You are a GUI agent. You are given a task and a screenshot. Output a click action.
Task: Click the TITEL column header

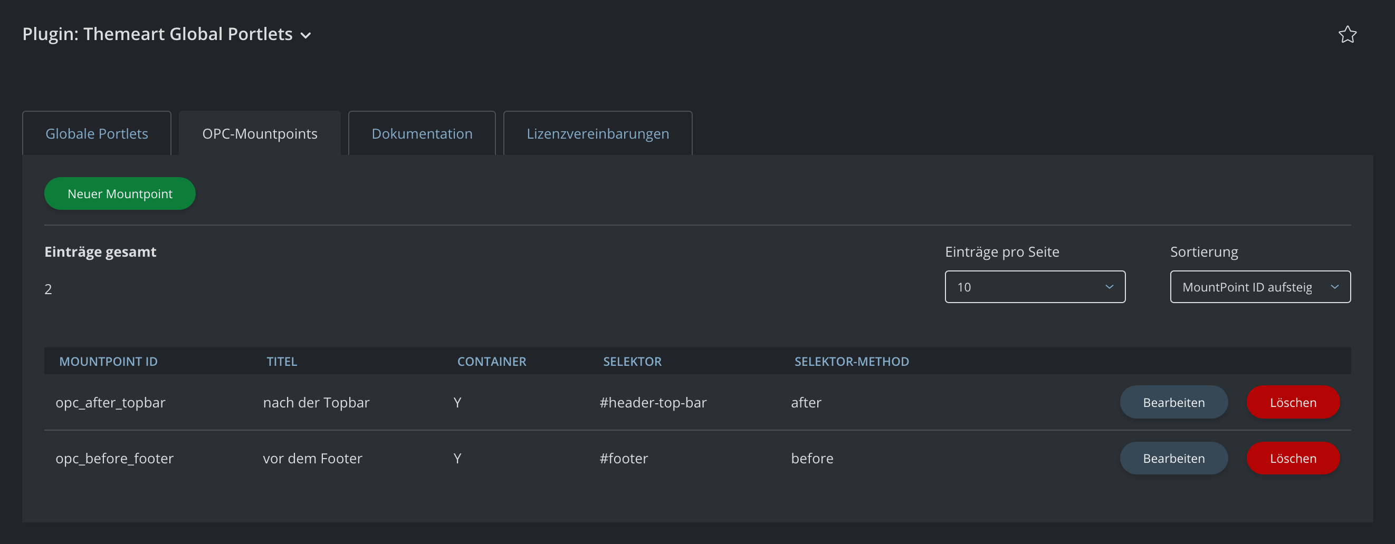[282, 362]
